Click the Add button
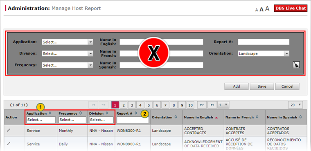This screenshot has width=311, height=151. coord(237,86)
